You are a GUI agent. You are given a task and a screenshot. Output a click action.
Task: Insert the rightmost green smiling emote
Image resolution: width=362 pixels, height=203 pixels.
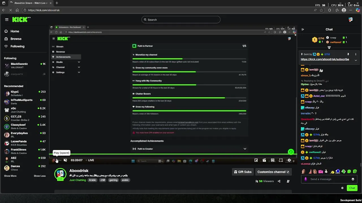[355, 171]
